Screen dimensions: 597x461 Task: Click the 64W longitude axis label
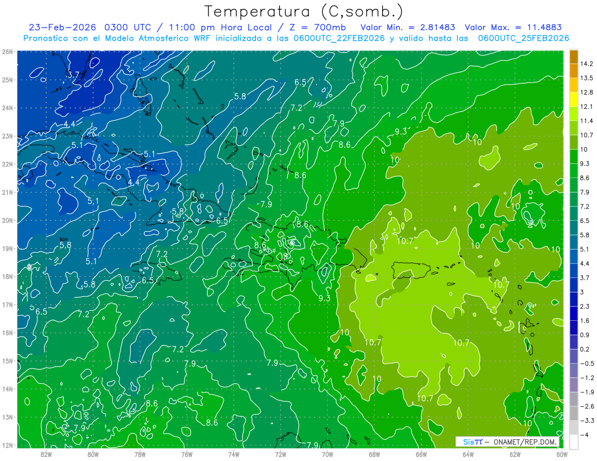(468, 455)
